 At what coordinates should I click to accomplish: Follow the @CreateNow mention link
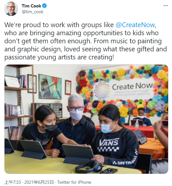coord(135,25)
